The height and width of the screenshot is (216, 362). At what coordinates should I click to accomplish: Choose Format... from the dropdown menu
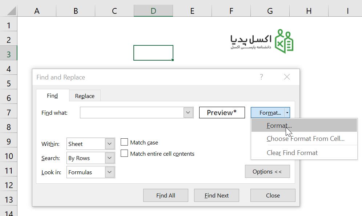pos(304,125)
